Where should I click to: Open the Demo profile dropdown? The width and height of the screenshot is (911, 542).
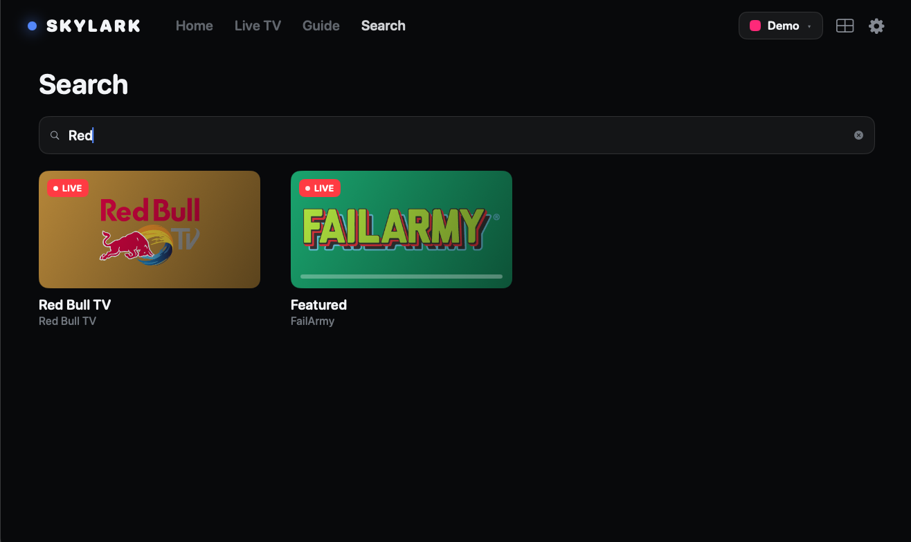781,26
